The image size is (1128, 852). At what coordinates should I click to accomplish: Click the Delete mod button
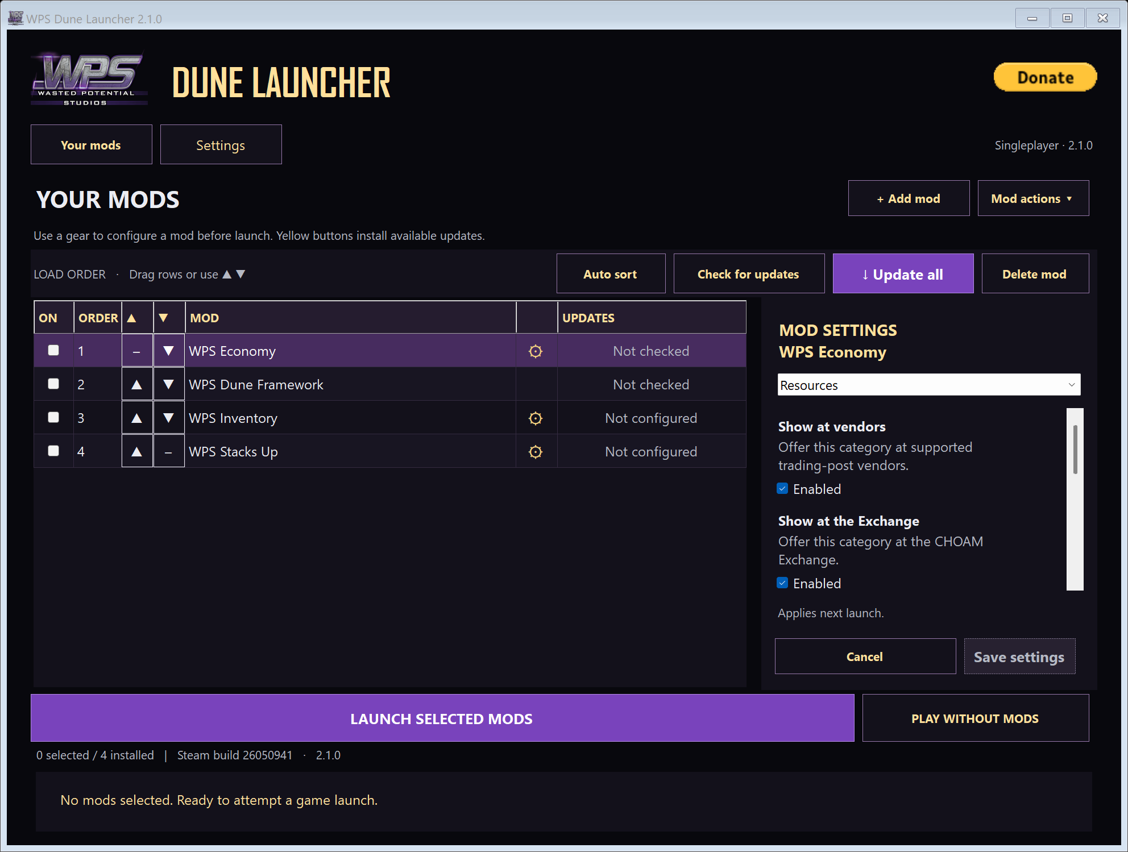tap(1035, 274)
